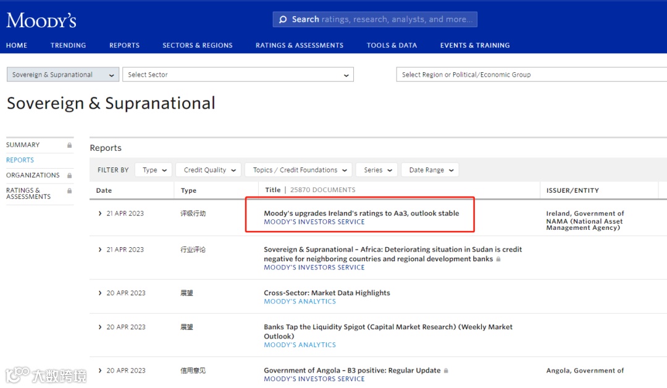Click lock icon on Angola report title
The image size is (667, 388).
[x=446, y=371]
